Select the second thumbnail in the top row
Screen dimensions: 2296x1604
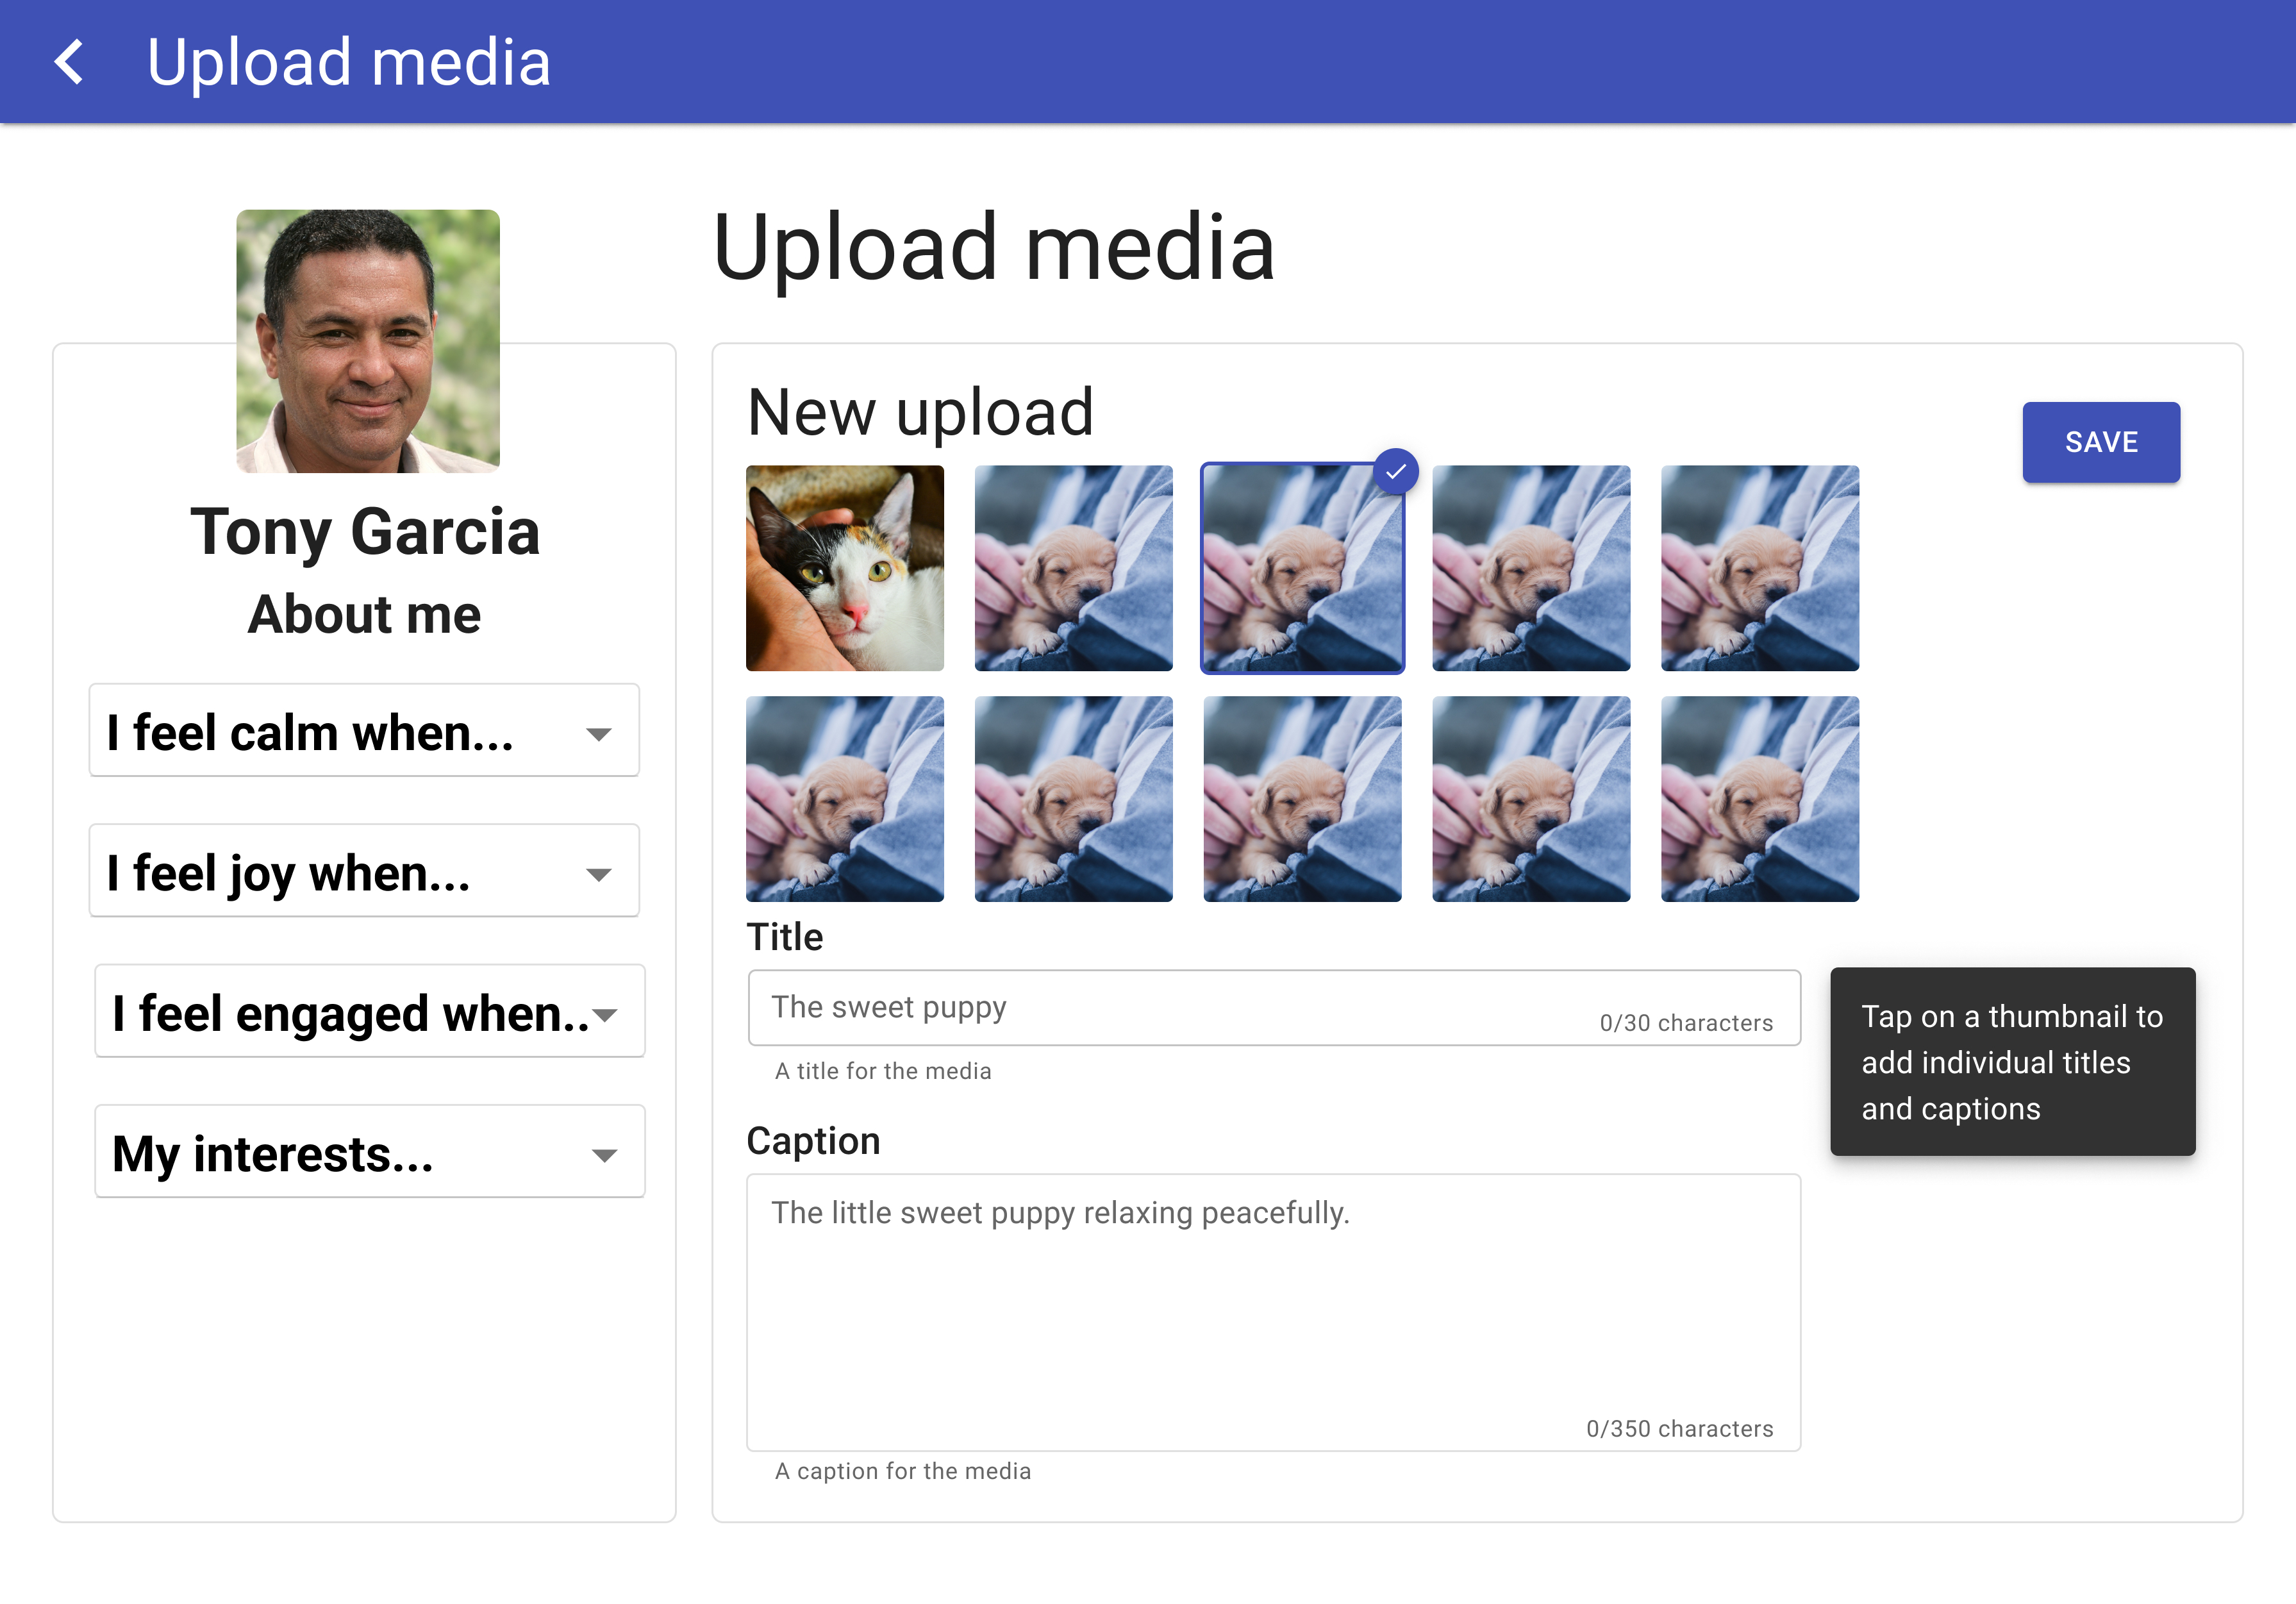[x=1074, y=568]
